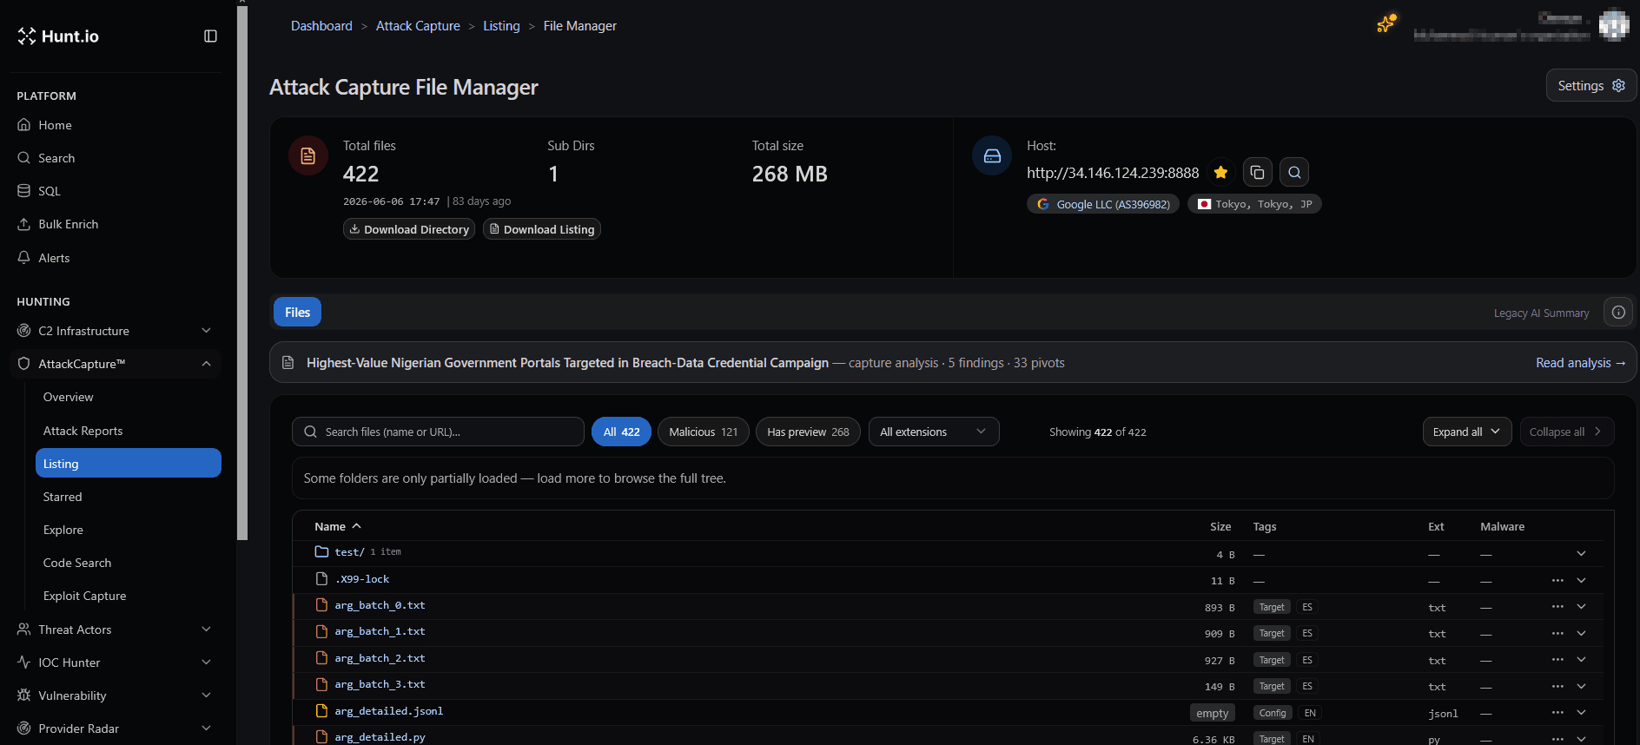Click the Home icon in the sidebar
Screen dimensions: 1640x745
(x=24, y=125)
